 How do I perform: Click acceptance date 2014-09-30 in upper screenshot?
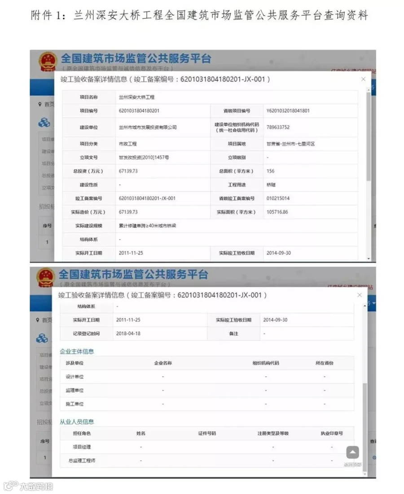(278, 253)
